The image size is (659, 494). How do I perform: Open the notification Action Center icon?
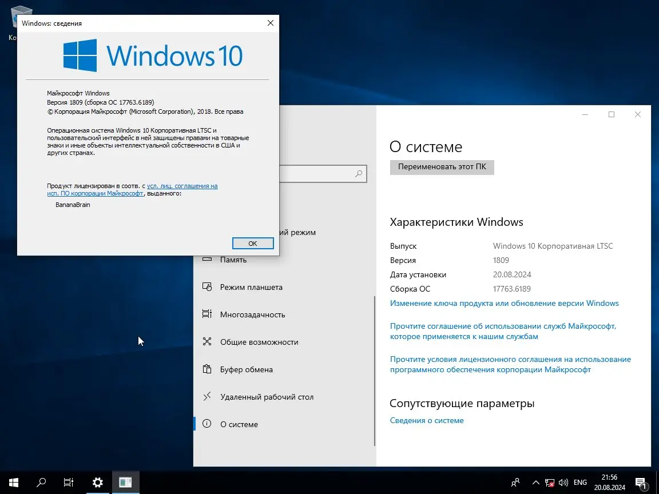click(x=641, y=482)
